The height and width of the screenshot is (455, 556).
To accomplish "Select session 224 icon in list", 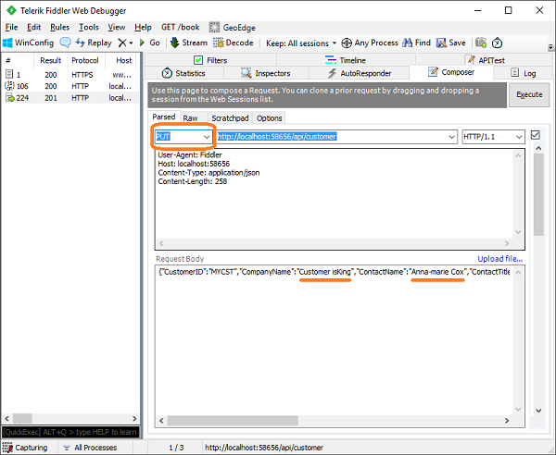I will click(9, 98).
